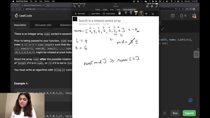
Task: Submit the solution with the Submit button
Action: (189, 113)
